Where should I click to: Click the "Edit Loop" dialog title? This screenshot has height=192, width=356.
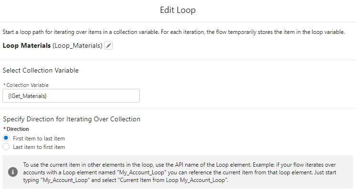178,11
